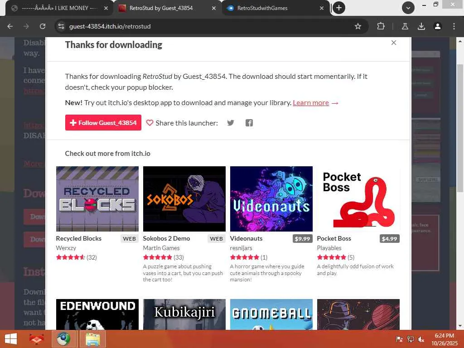Click the WEB badge on Recycled Blocks
Viewport: 464px width, 348px height.
[x=130, y=239]
